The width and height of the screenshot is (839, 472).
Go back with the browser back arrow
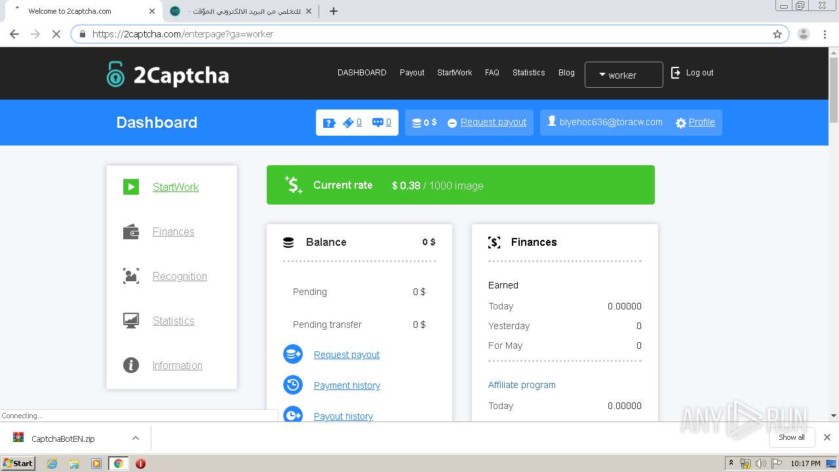coord(14,34)
